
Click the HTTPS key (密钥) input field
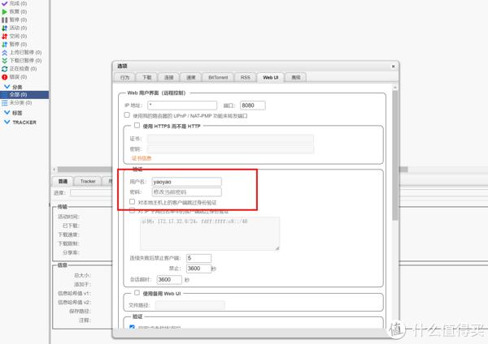click(230, 149)
